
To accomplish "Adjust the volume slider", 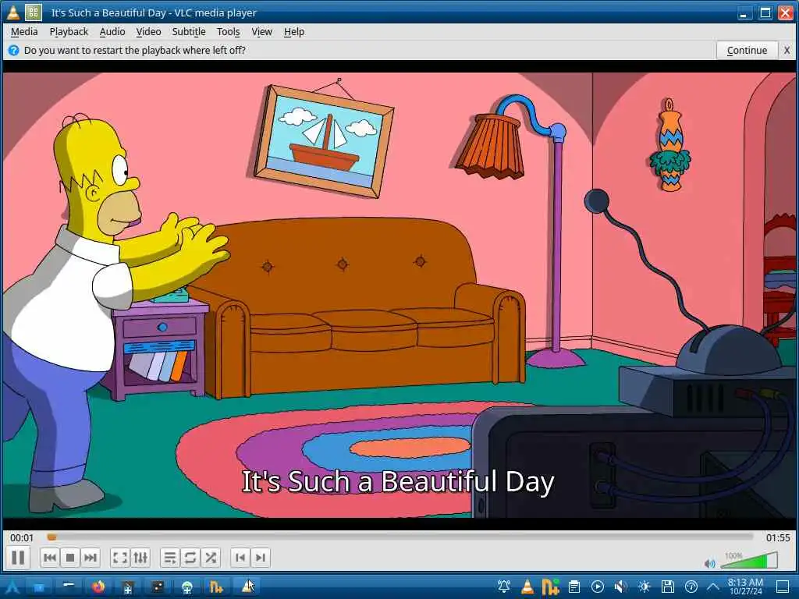I will click(749, 561).
